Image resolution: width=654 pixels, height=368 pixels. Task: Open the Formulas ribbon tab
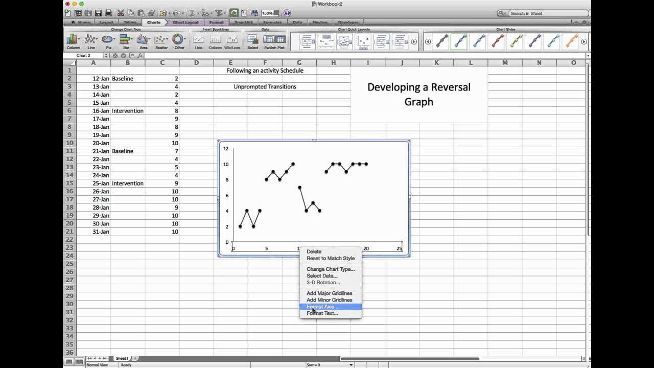point(272,22)
